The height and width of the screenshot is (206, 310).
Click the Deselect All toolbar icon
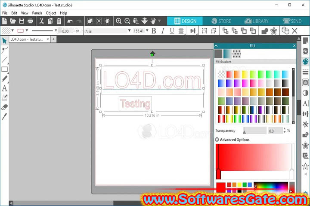99,21
